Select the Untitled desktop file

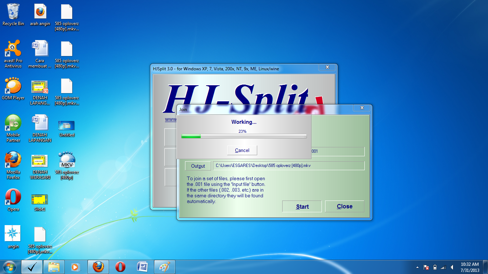tap(67, 128)
